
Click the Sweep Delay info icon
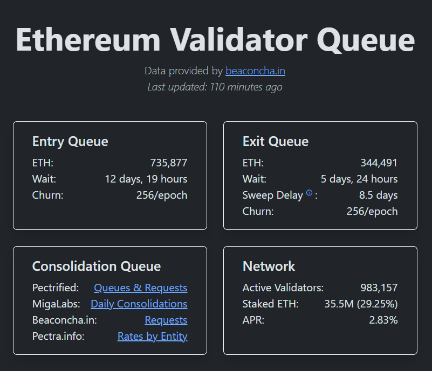(x=308, y=192)
